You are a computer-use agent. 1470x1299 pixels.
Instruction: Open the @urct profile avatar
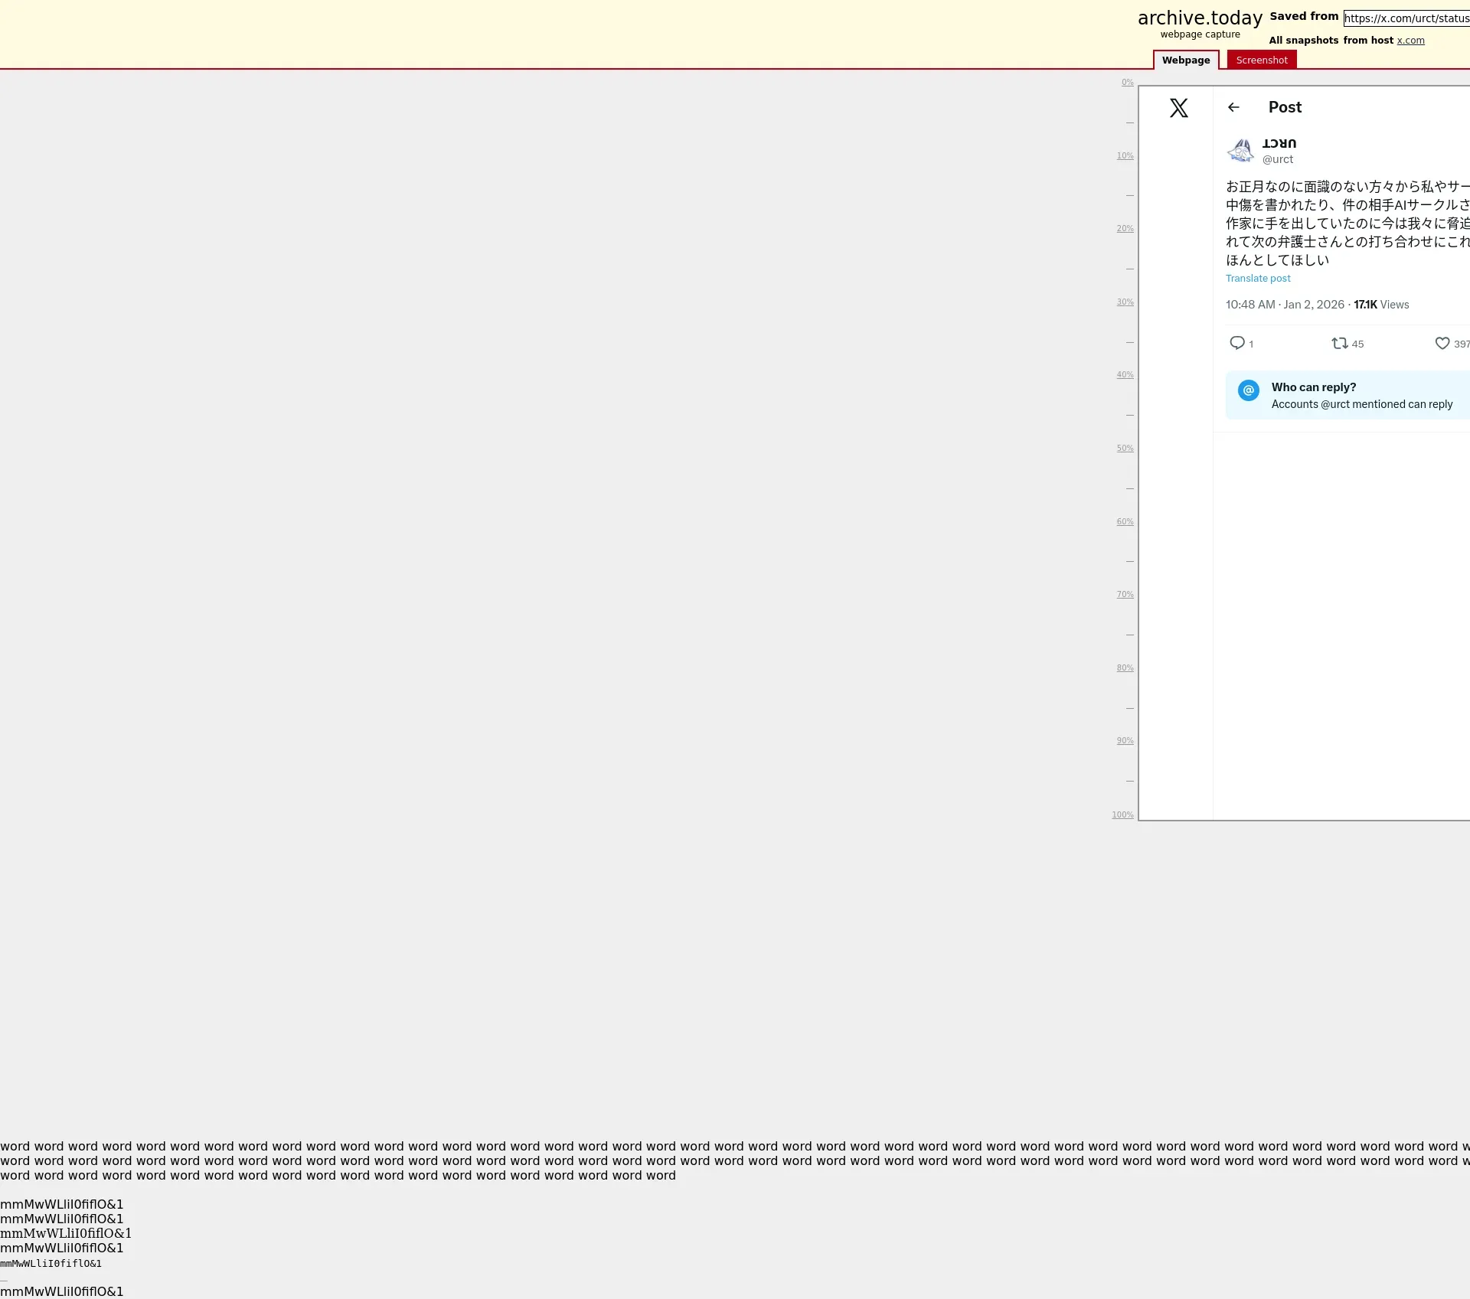(1240, 151)
